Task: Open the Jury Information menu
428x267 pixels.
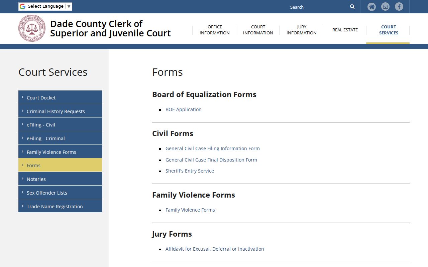Action: click(x=302, y=30)
